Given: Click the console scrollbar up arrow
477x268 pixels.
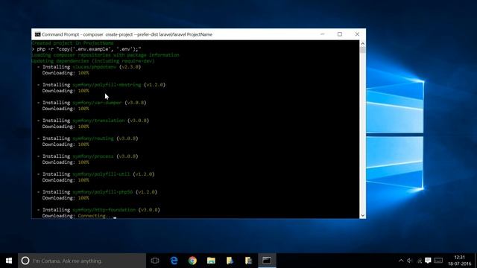Looking at the screenshot, I should (x=363, y=43).
